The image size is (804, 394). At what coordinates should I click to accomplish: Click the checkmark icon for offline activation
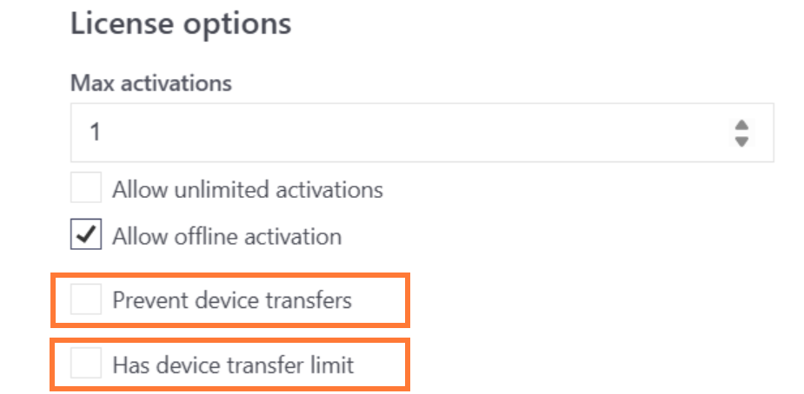tap(86, 235)
